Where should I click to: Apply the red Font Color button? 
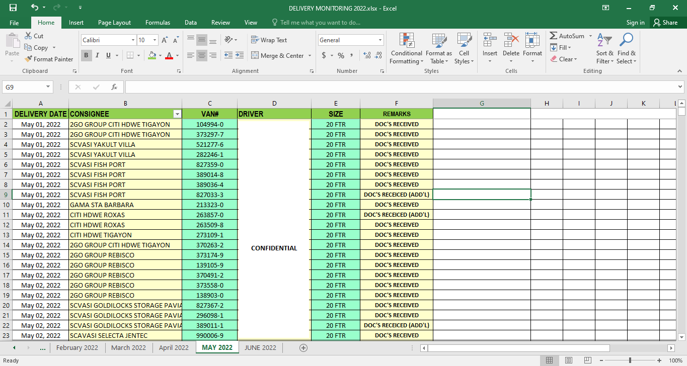(x=169, y=55)
